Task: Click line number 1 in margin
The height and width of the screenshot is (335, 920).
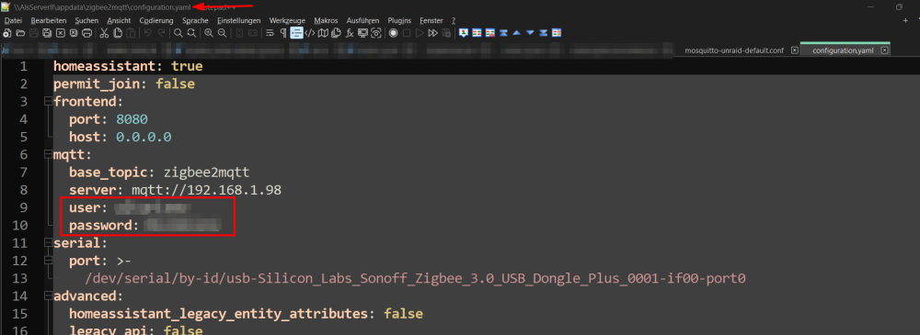Action: point(24,66)
